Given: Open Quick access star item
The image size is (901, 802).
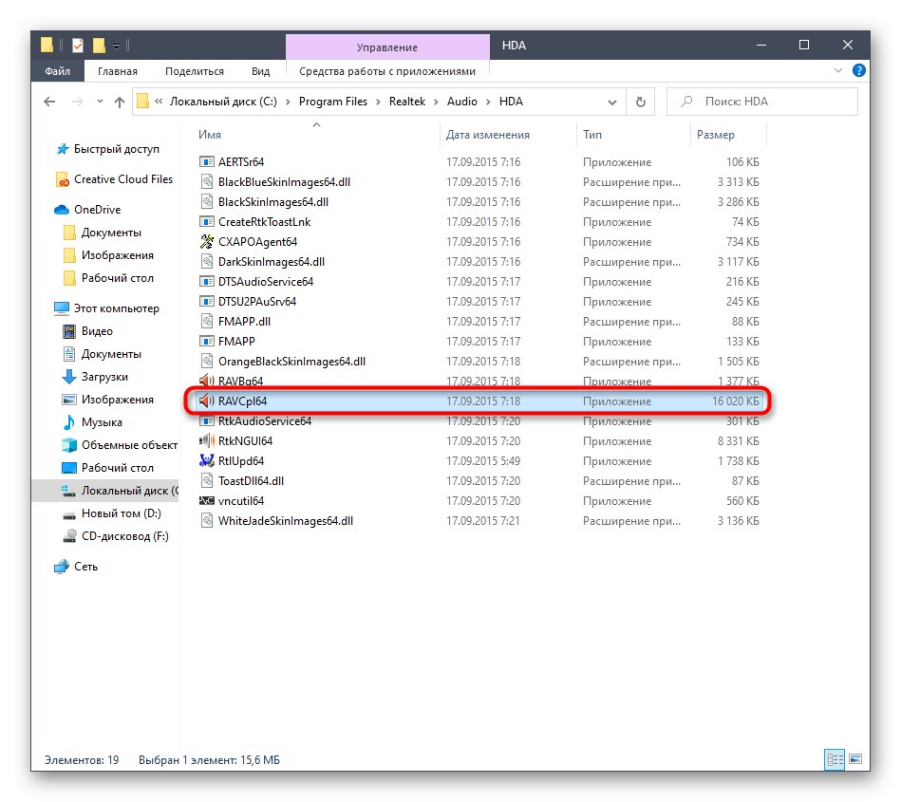Looking at the screenshot, I should [108, 149].
